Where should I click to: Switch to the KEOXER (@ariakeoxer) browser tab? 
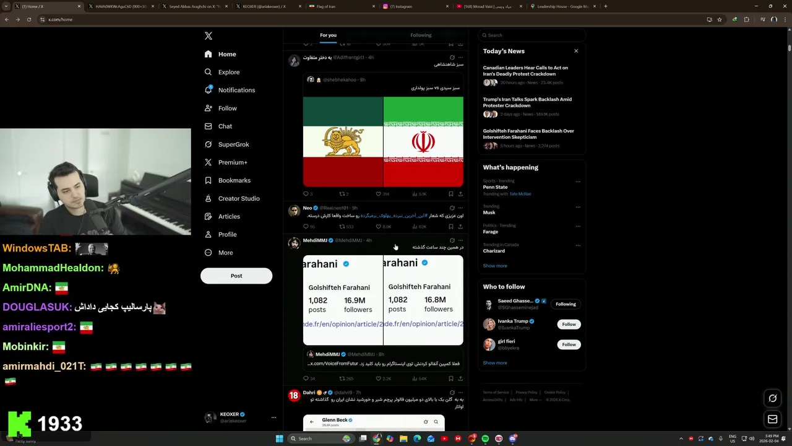tap(267, 6)
